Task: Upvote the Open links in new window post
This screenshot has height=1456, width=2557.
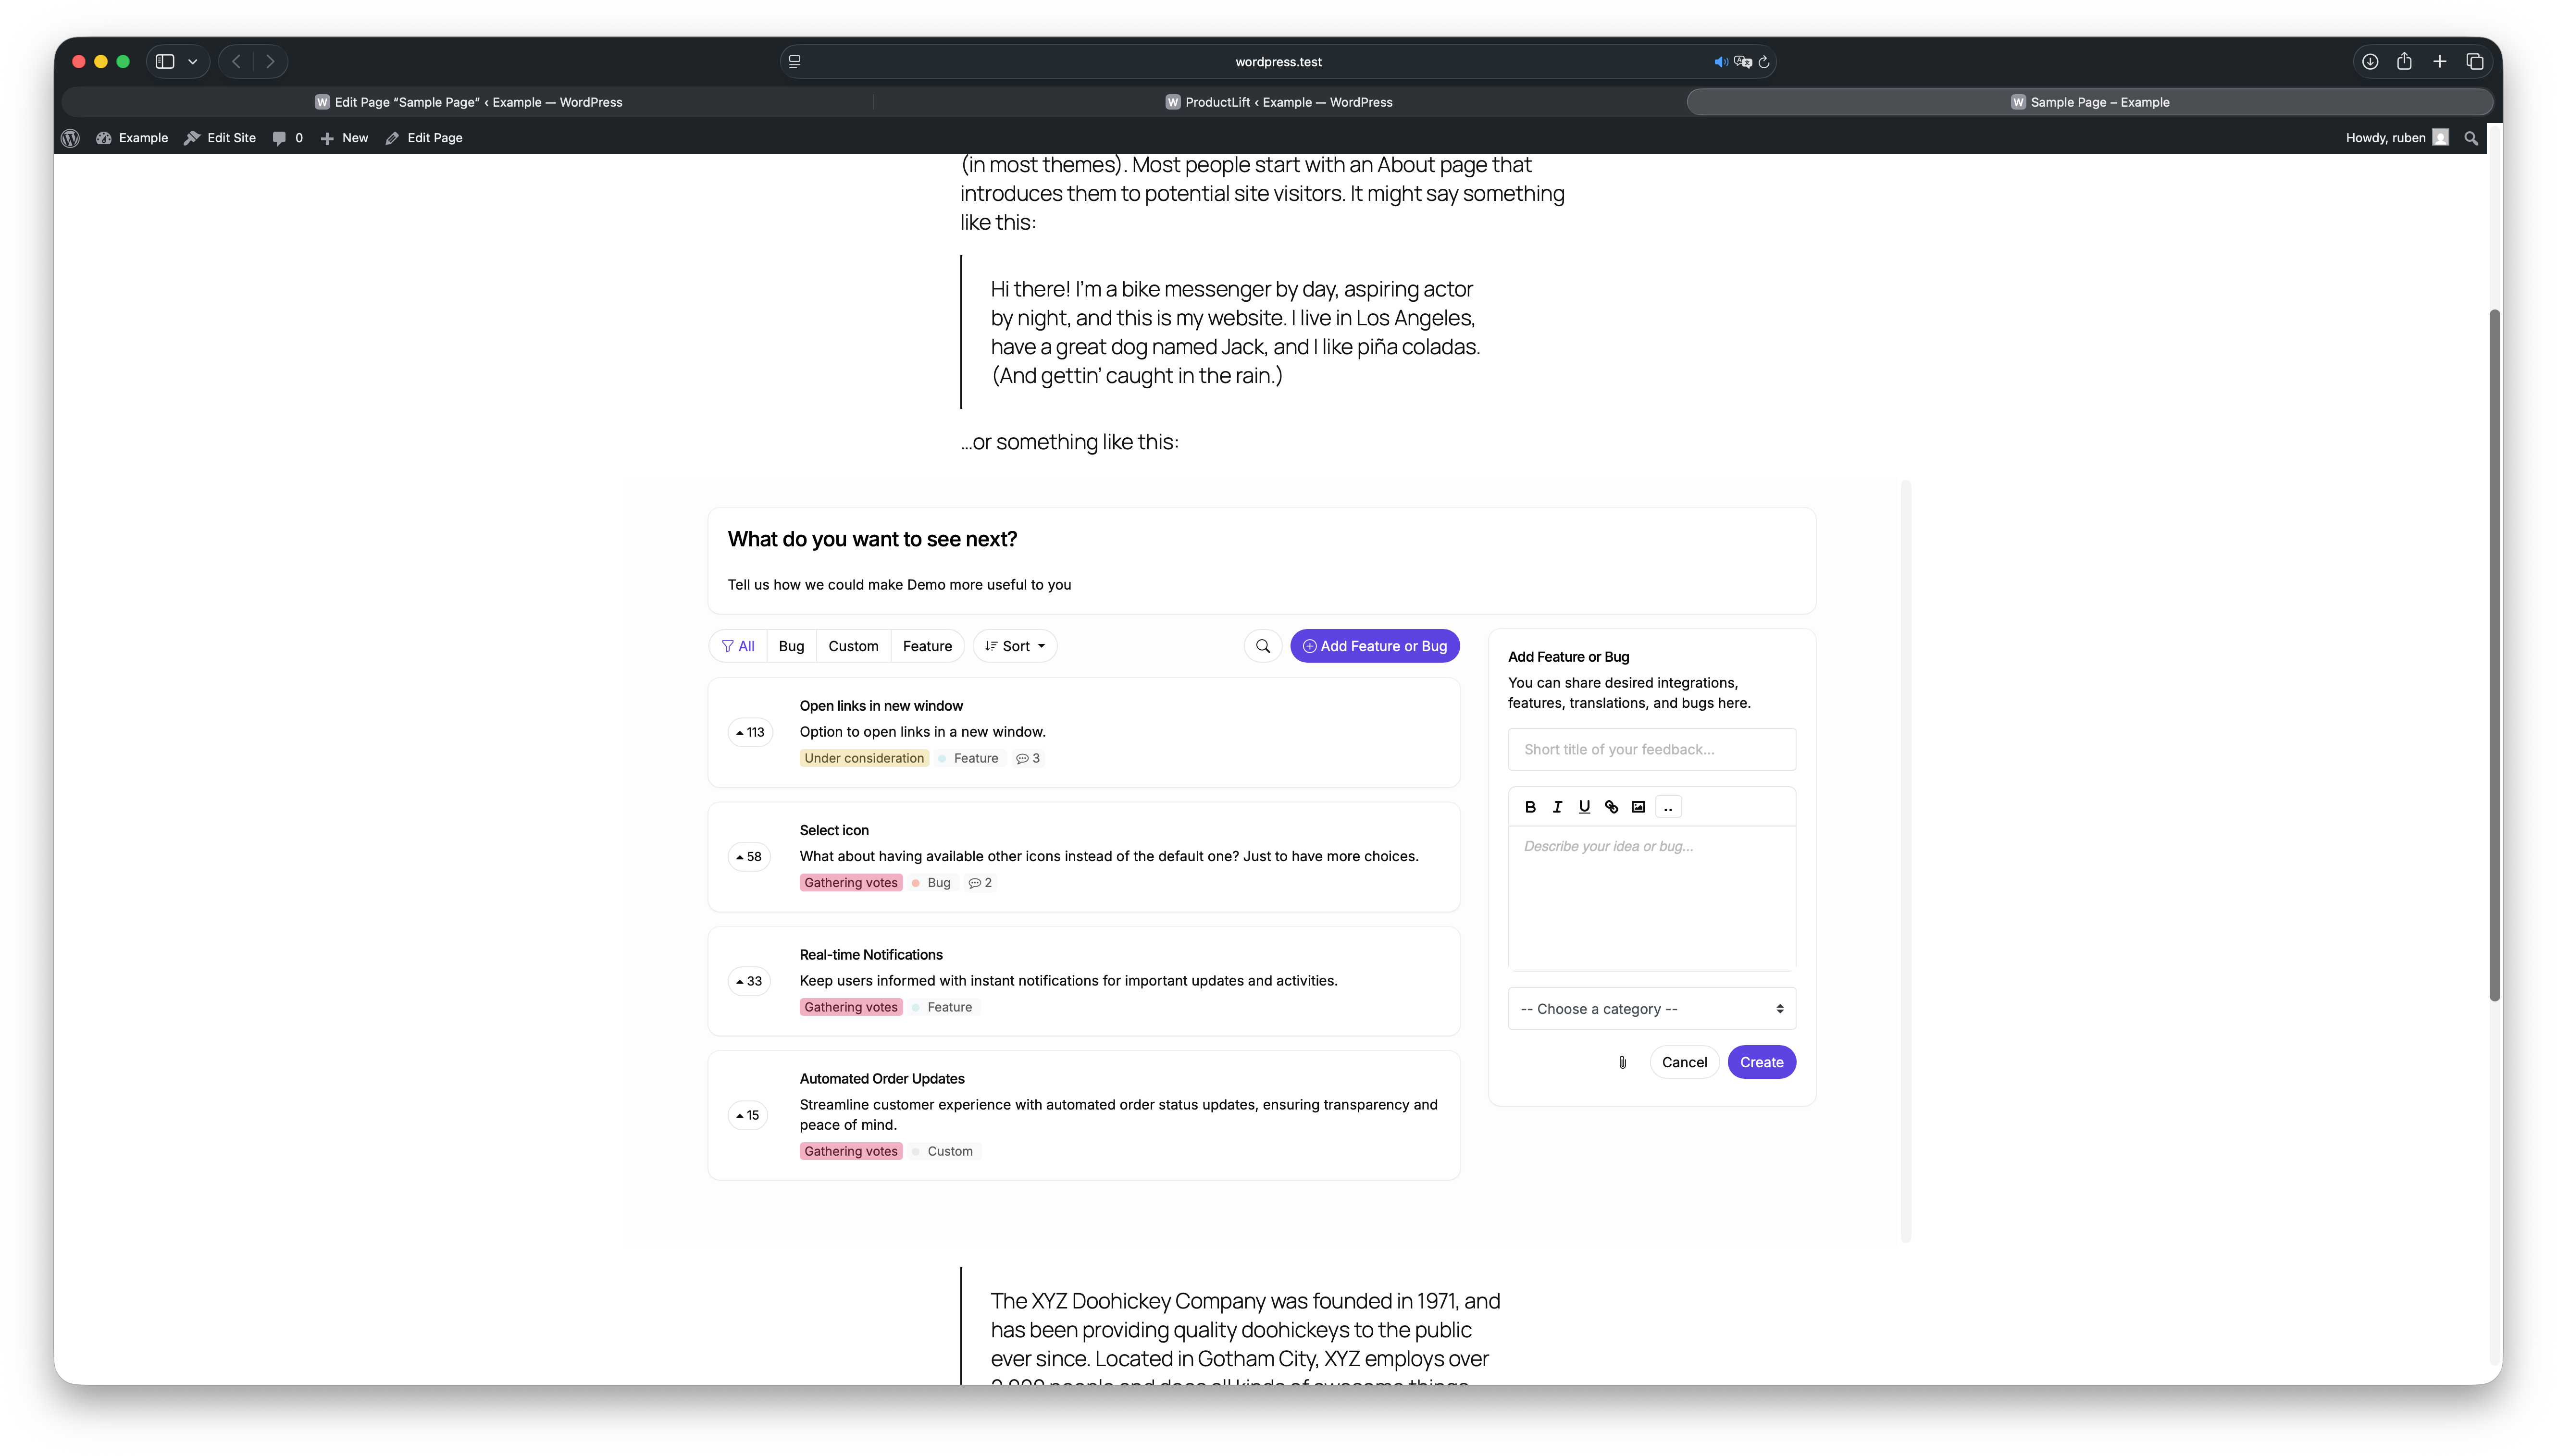Action: click(x=750, y=732)
